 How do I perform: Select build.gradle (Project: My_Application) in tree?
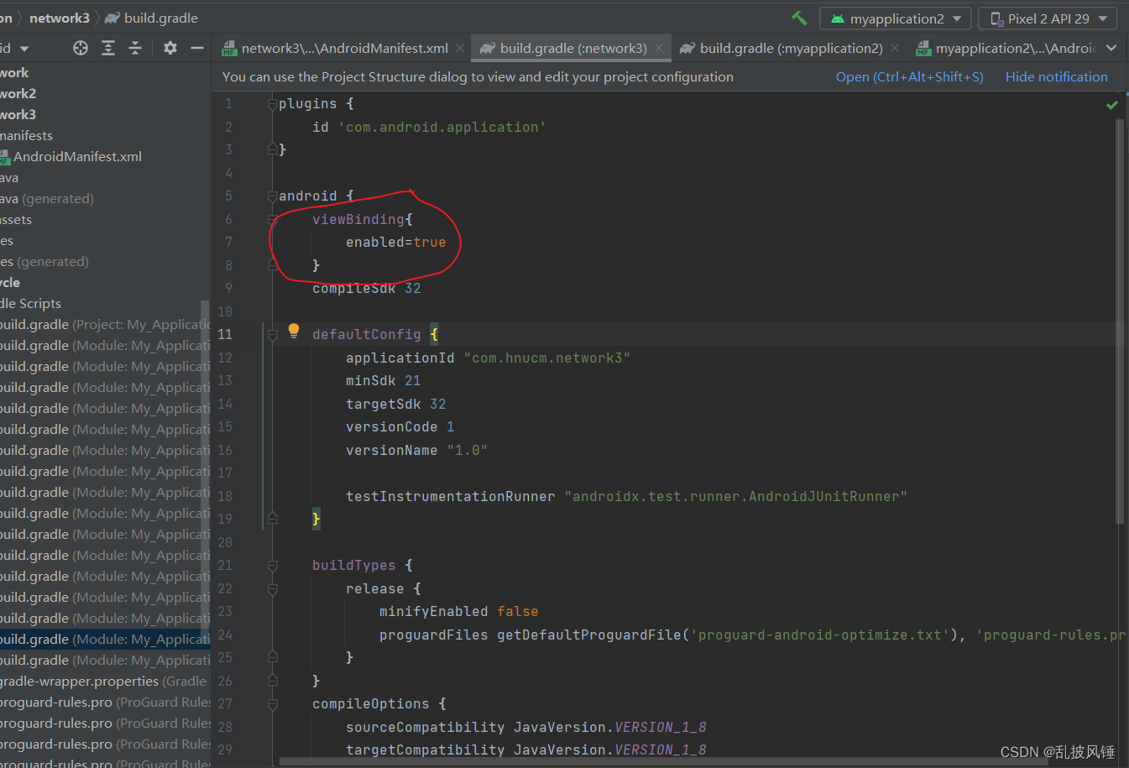tap(105, 324)
